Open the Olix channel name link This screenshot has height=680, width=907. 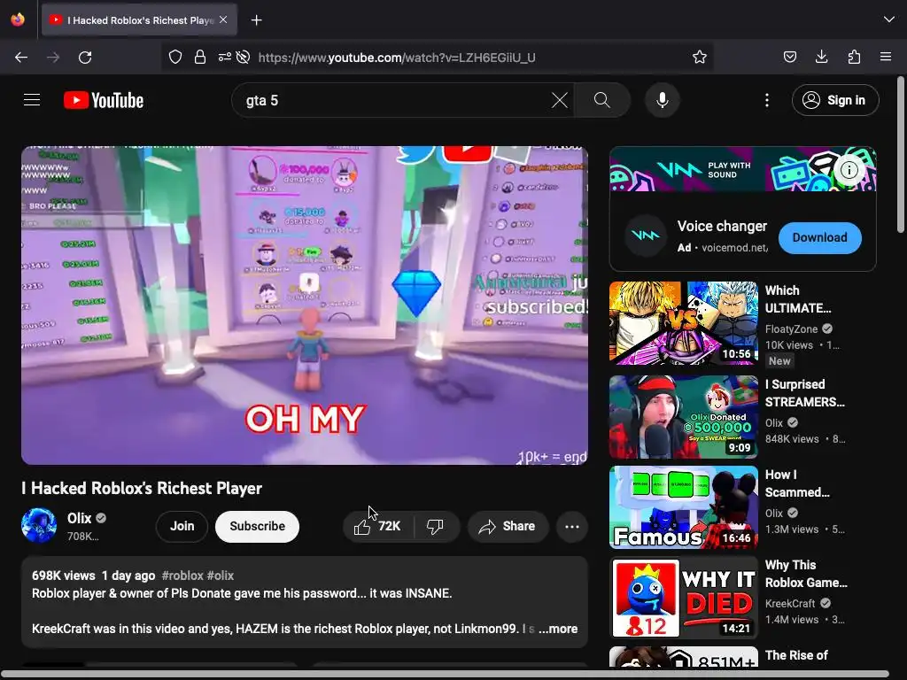(79, 518)
